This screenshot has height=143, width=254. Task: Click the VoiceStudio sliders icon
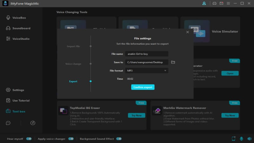(x=8, y=39)
